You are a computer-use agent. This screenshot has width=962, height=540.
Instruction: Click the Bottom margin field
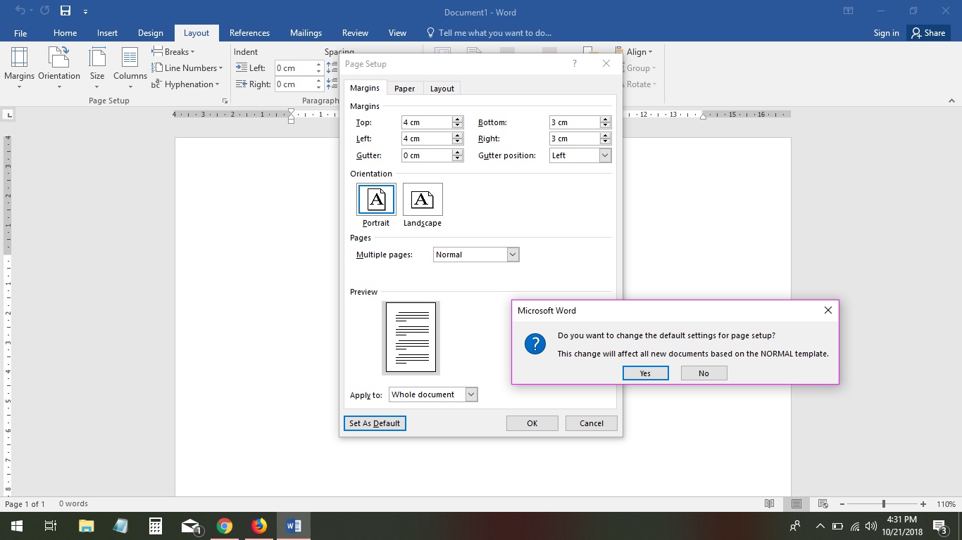pyautogui.click(x=575, y=122)
